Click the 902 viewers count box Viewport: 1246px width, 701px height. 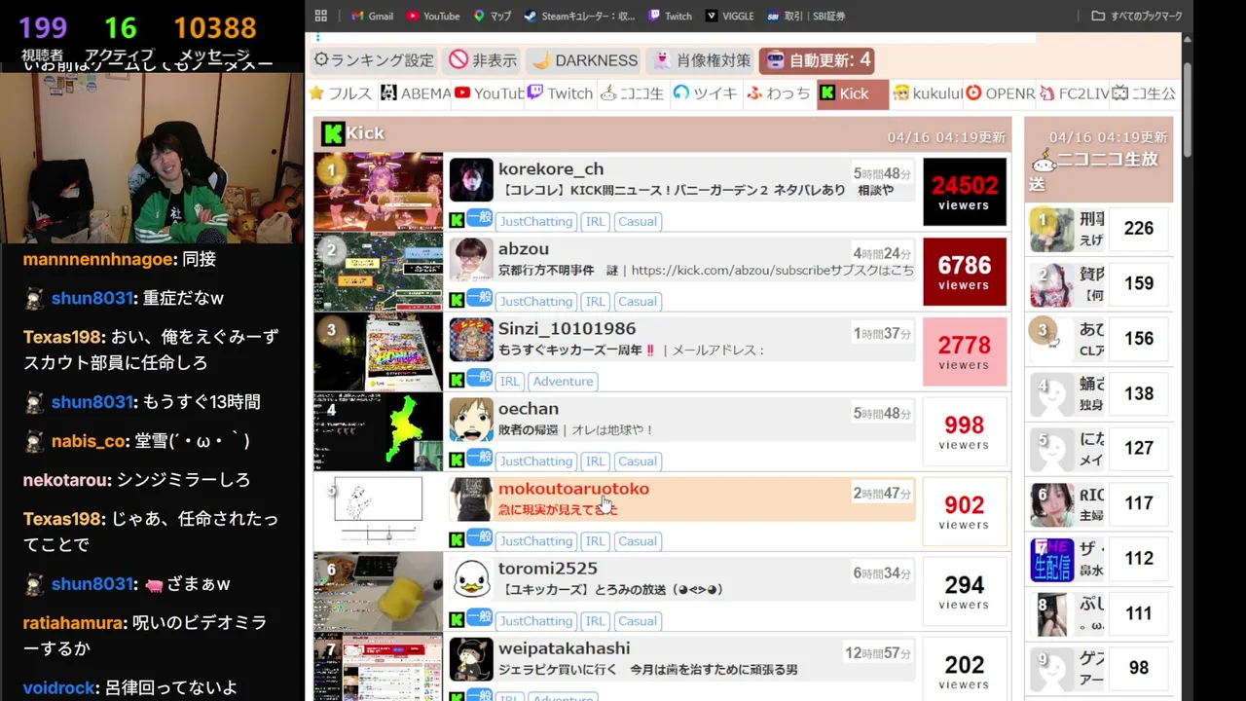965,511
